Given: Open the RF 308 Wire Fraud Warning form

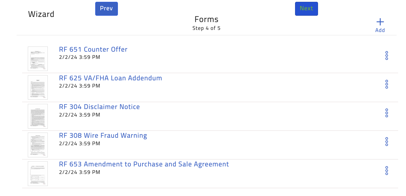Looking at the screenshot, I should 103,135.
